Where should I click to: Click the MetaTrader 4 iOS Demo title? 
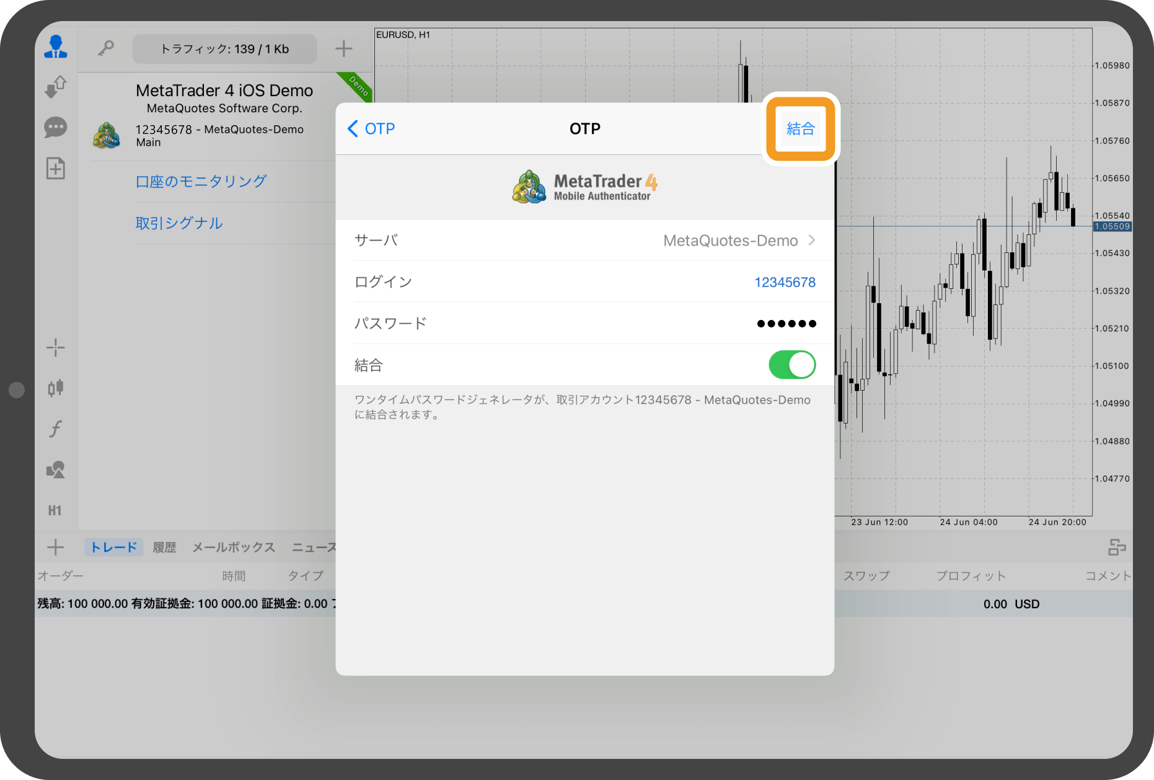[224, 91]
